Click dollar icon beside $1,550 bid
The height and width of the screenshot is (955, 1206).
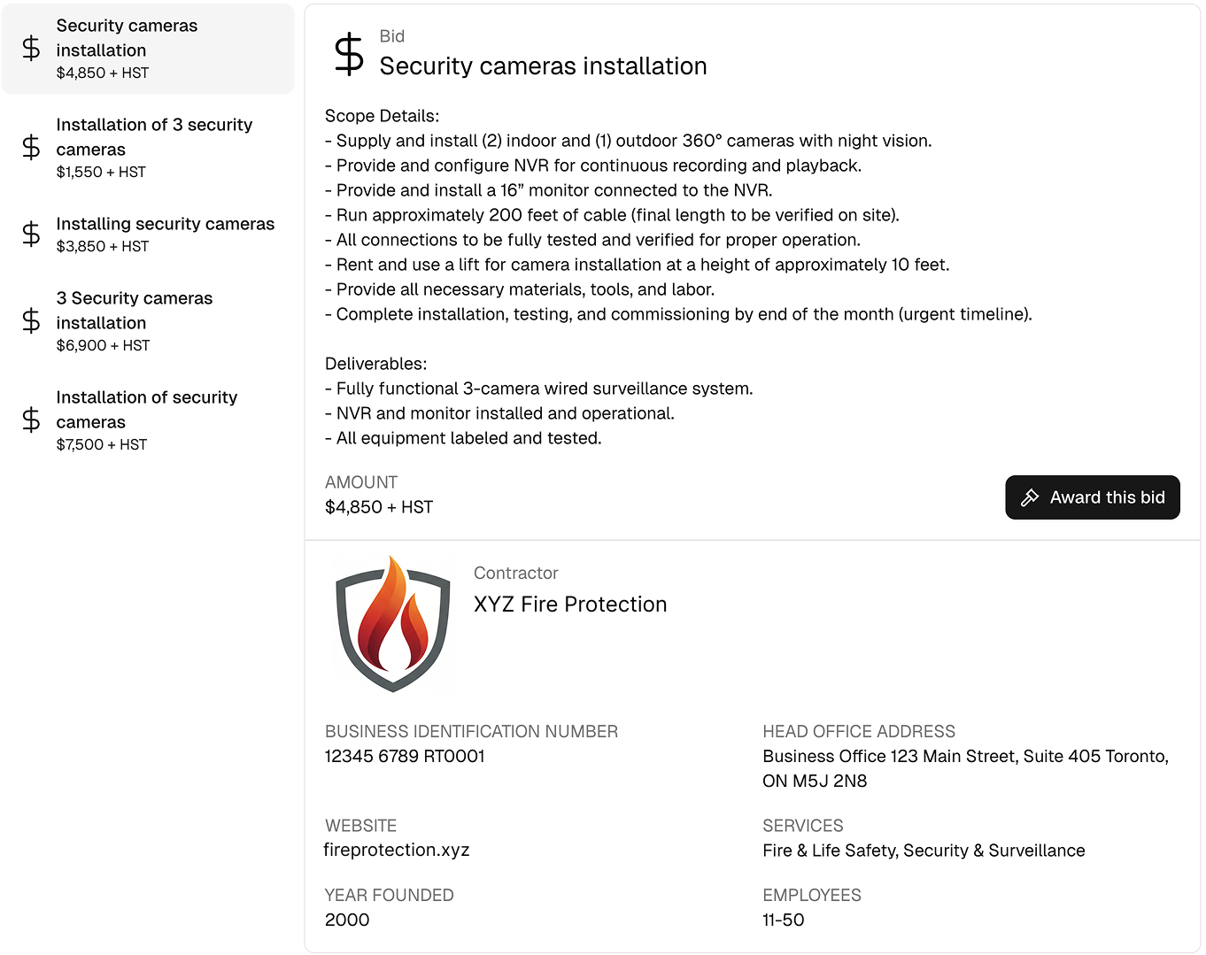coord(31,148)
